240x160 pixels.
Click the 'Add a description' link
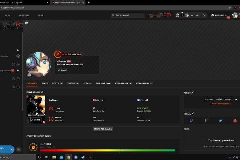pos(221,104)
